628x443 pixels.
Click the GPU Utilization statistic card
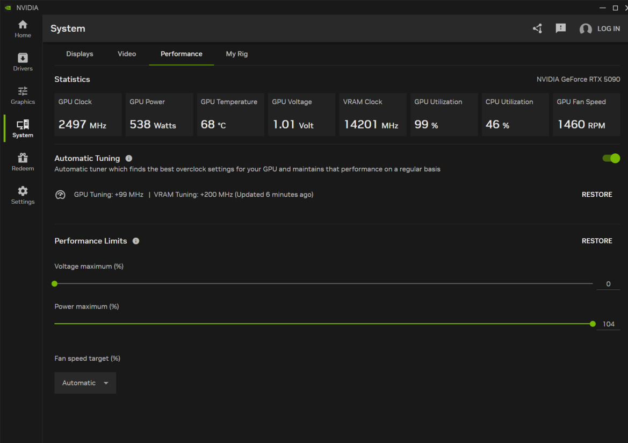(444, 115)
